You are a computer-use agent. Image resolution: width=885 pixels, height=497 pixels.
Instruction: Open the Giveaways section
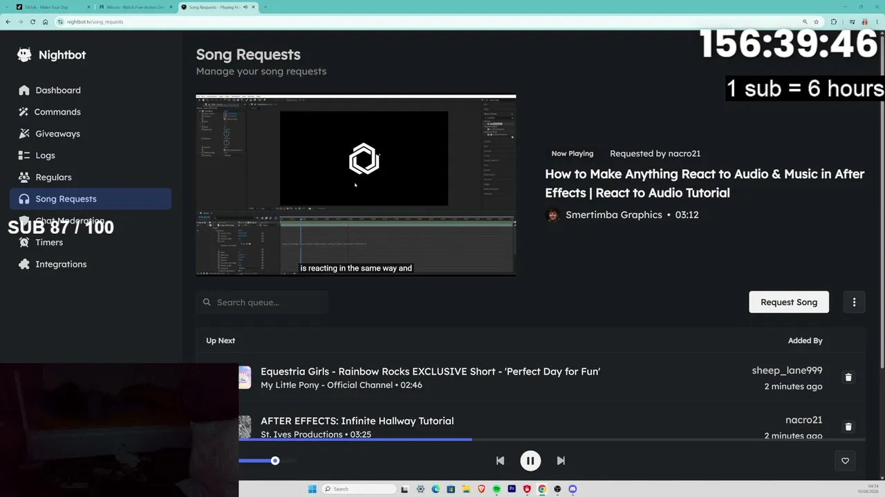pos(91,134)
